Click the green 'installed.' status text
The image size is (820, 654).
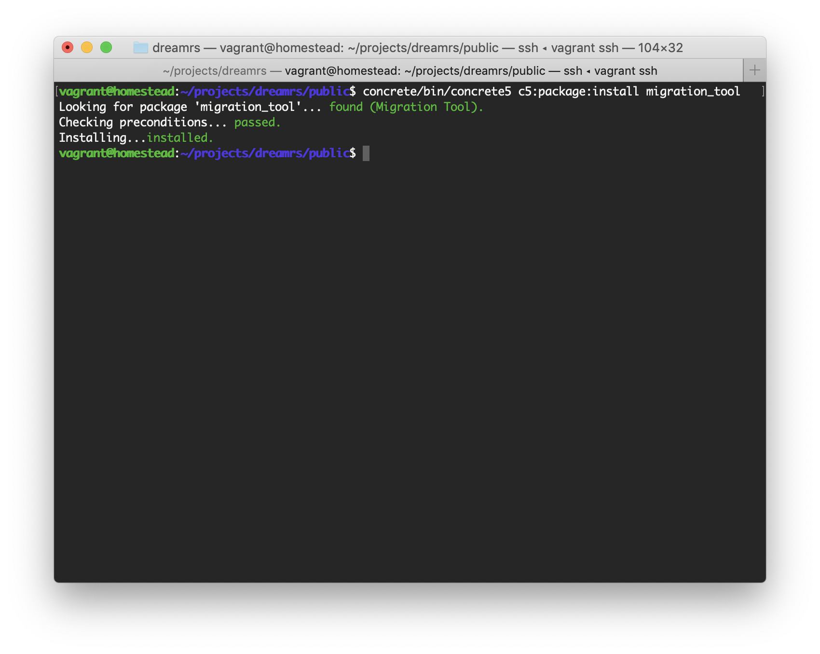(x=179, y=138)
